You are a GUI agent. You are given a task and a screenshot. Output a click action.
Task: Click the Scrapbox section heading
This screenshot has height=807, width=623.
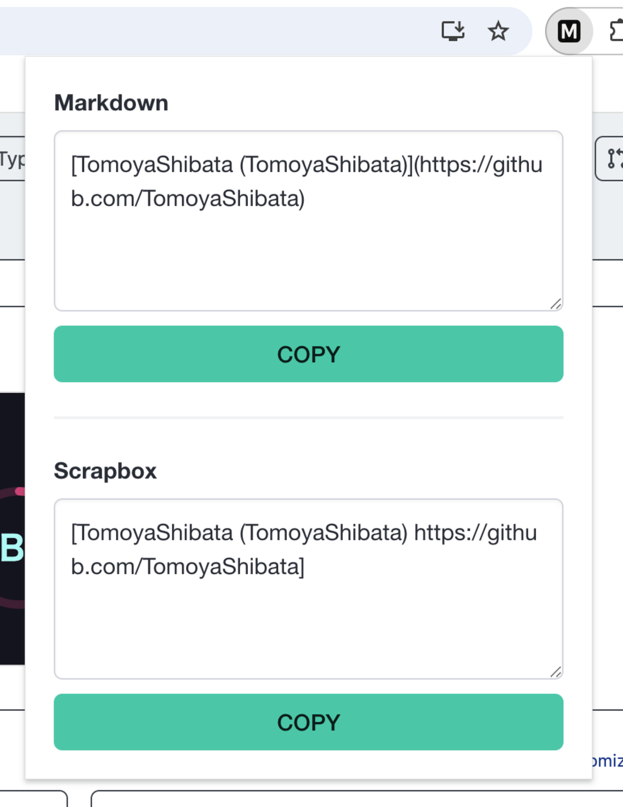coord(105,471)
